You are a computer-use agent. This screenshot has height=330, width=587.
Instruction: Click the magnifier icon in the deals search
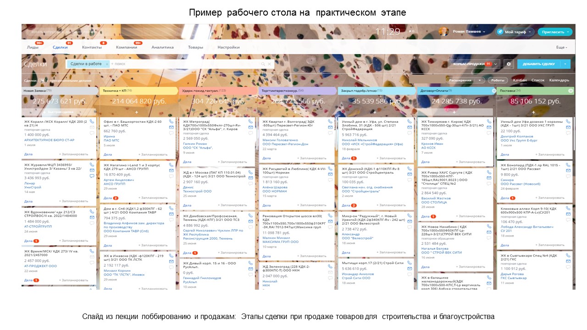click(263, 64)
